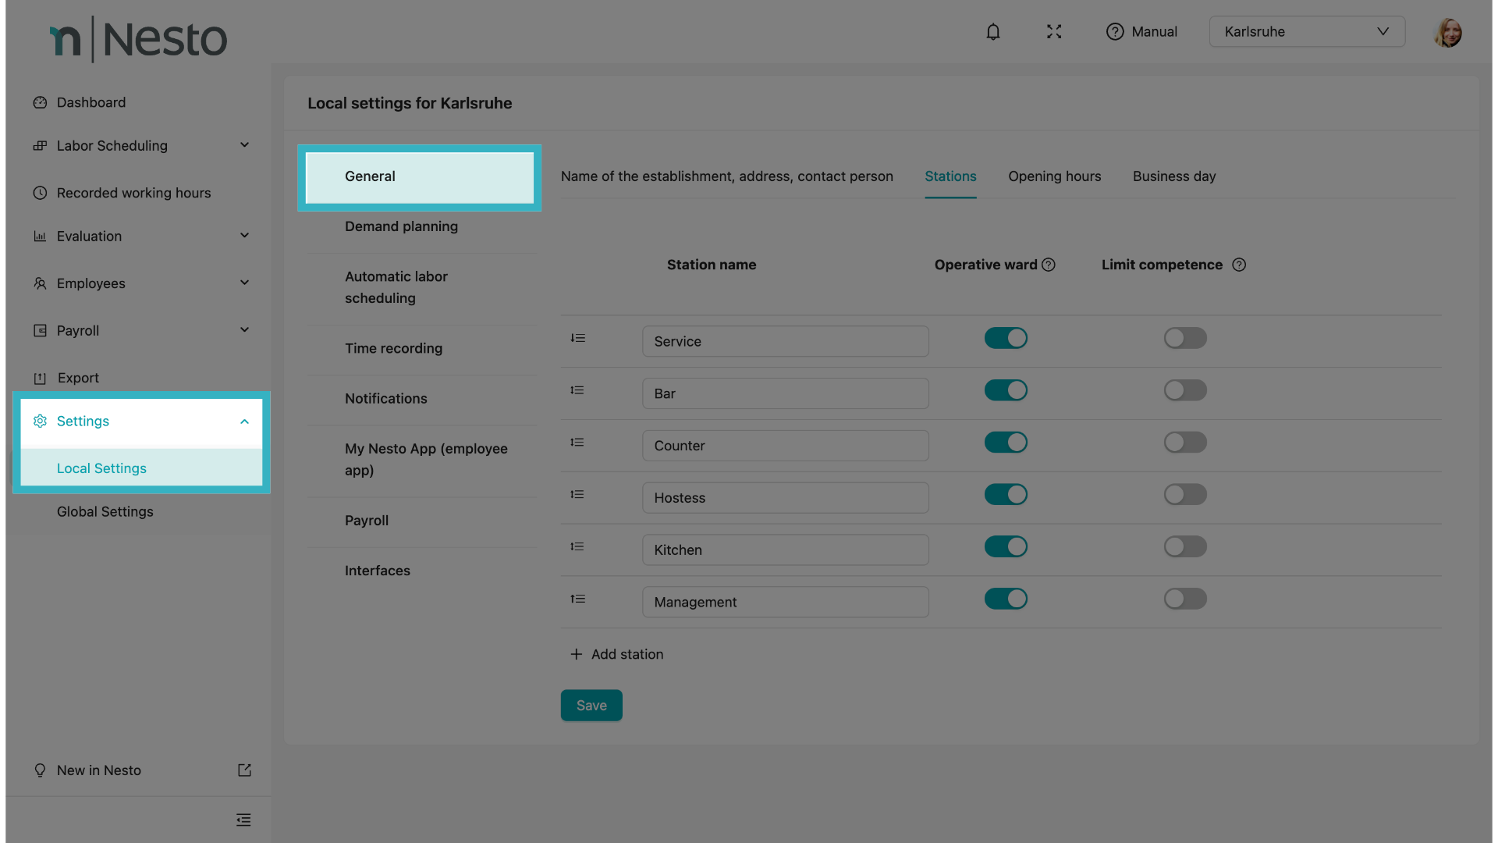
Task: Disable Operative ward for Bar
Action: click(x=1006, y=390)
